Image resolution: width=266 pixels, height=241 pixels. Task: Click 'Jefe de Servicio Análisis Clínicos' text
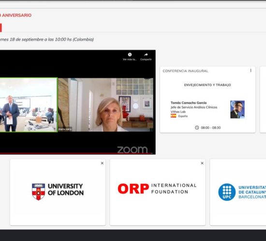[x=194, y=107]
